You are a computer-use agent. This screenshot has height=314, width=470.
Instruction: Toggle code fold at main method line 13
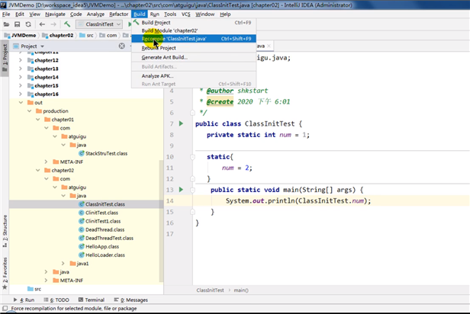tap(192, 190)
